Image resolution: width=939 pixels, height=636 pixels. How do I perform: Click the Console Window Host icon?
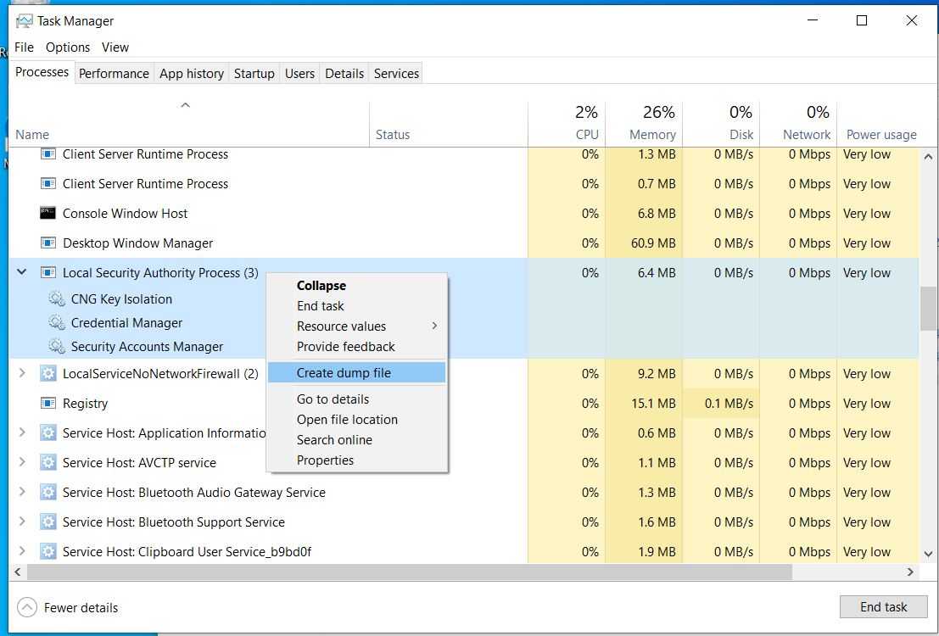(48, 214)
